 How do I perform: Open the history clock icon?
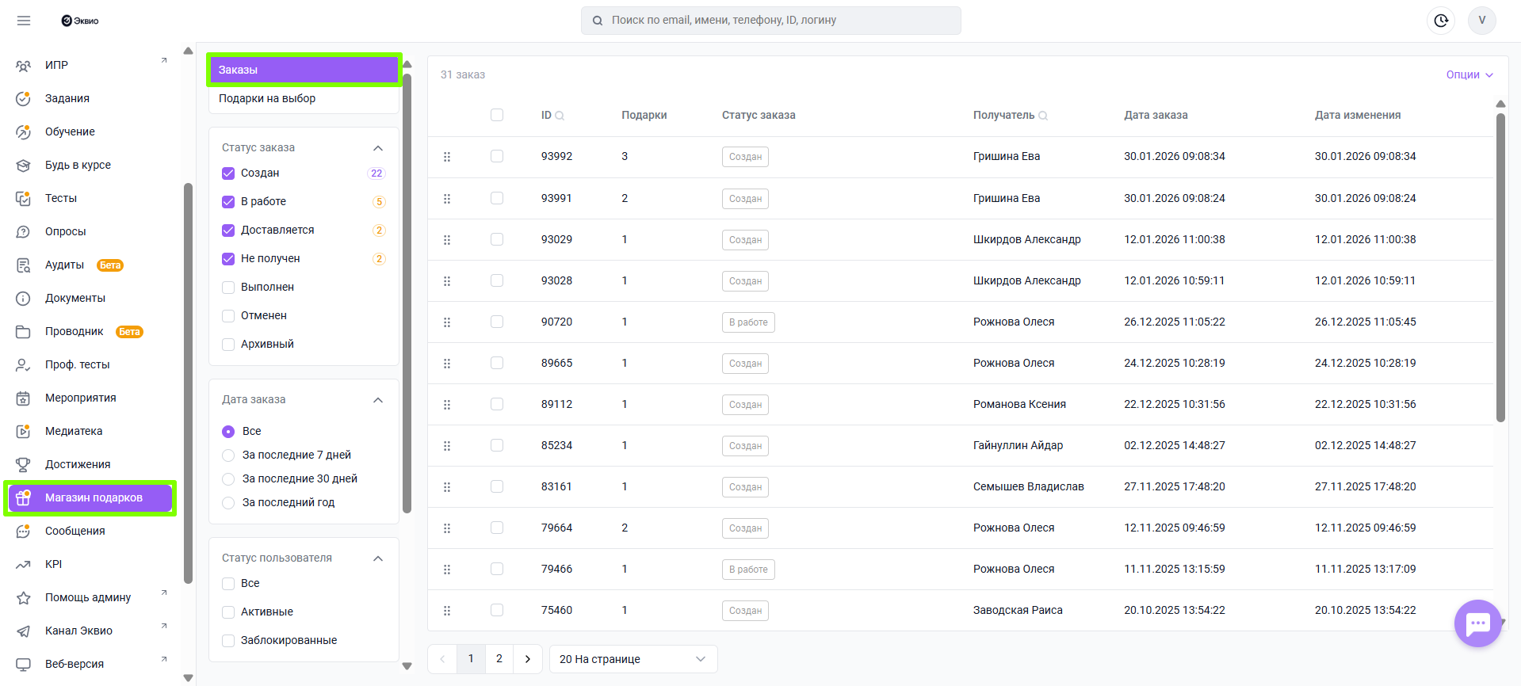click(x=1440, y=21)
